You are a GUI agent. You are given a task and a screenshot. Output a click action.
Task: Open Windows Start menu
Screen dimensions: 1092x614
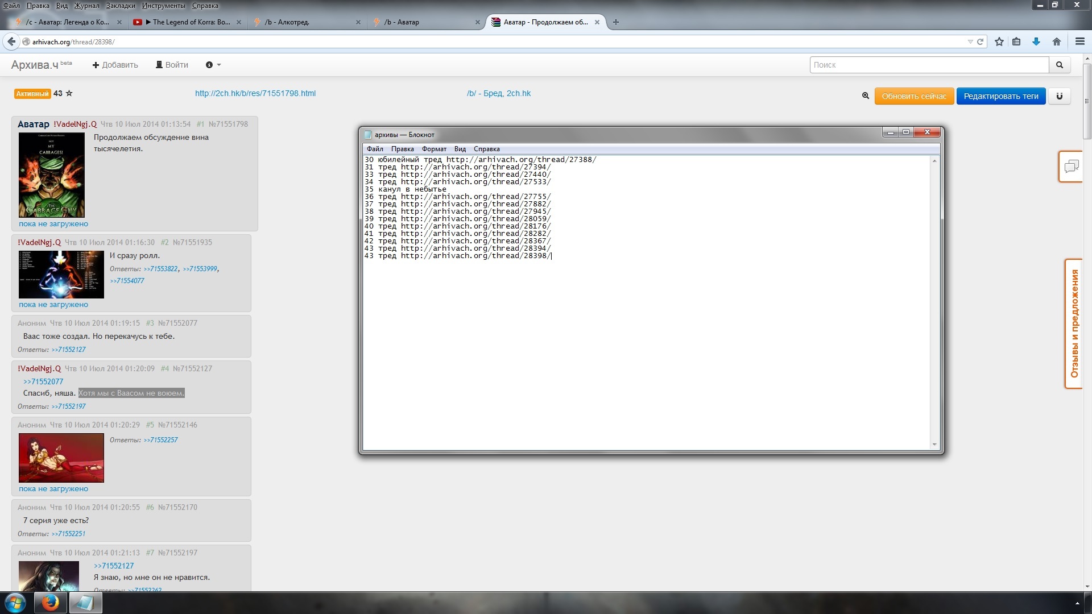coord(15,603)
